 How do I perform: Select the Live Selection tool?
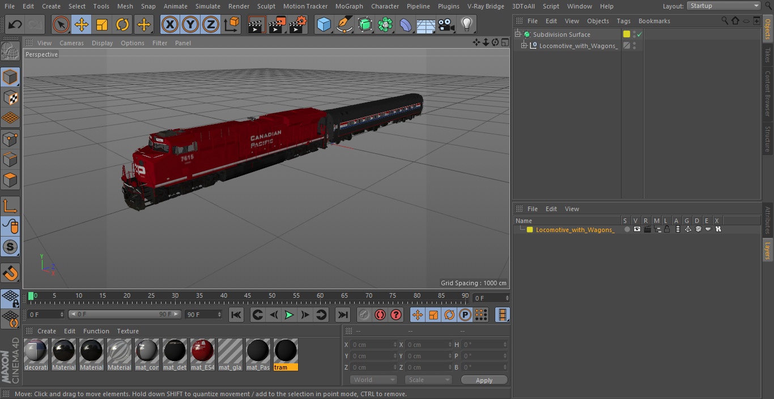[x=61, y=24]
